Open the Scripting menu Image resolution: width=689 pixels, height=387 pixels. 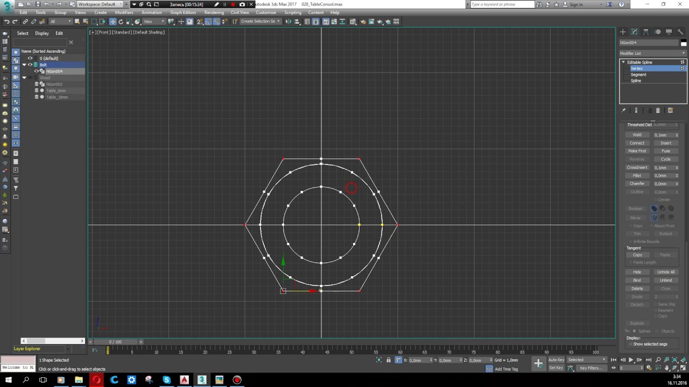click(x=293, y=12)
